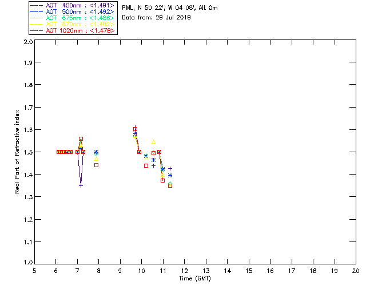Click the 'Real Part of Refractive index' axis title

click(17, 152)
